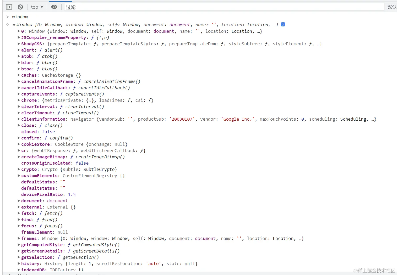This screenshot has width=397, height=275.
Task: Collapse the root Window object
Action: click(x=14, y=25)
